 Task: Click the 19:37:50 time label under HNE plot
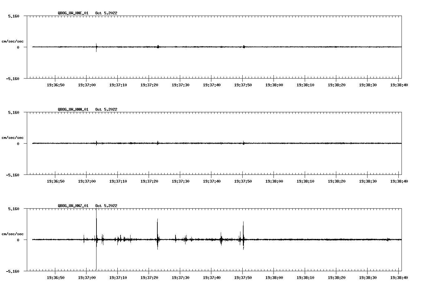click(243, 85)
